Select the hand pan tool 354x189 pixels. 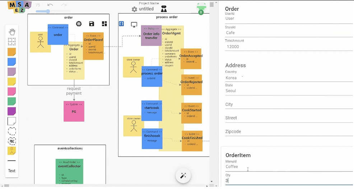12,32
